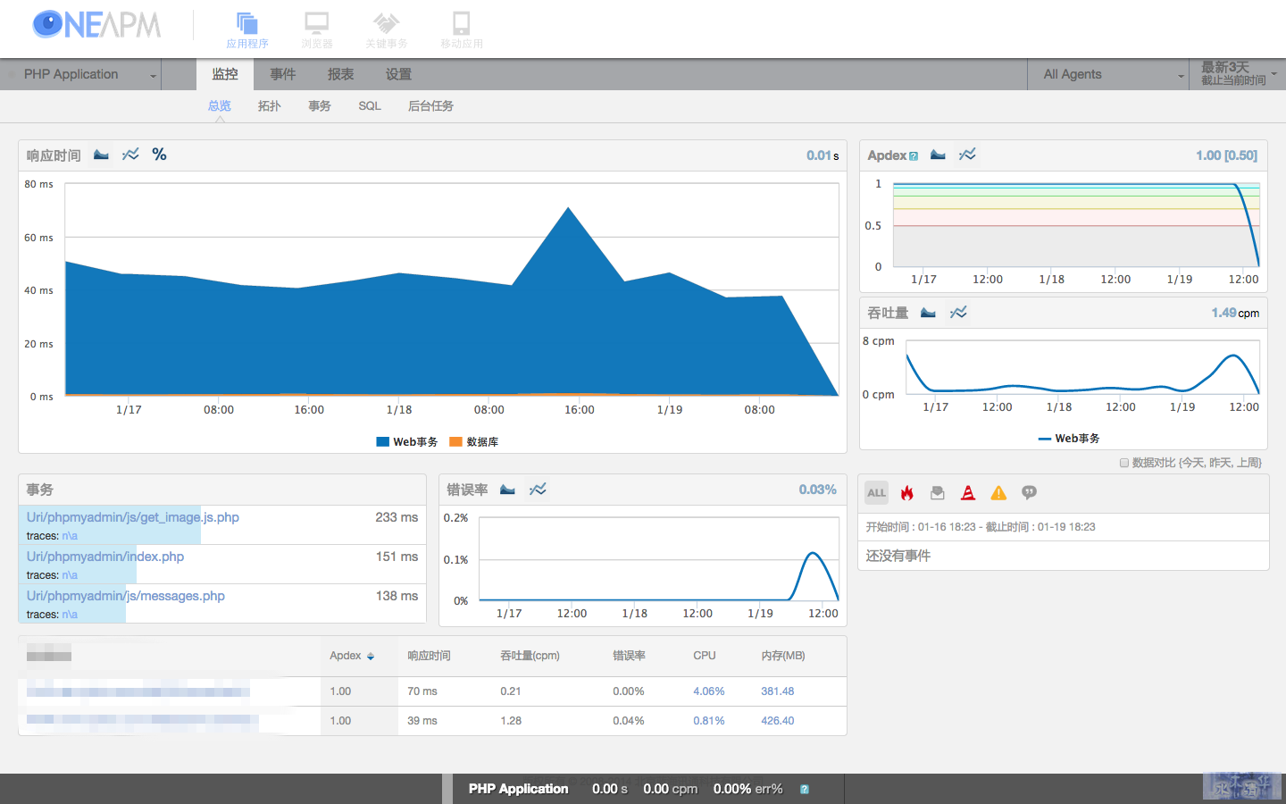
Task: Show 错误率 chart as area graph
Action: (x=507, y=490)
